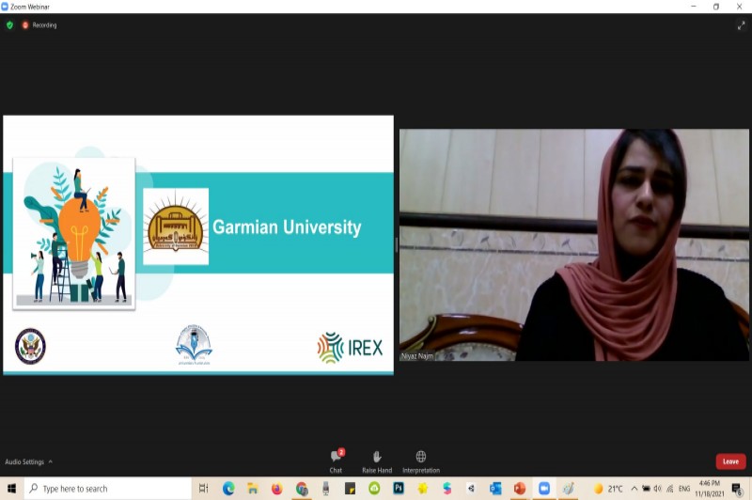752x500 pixels.
Task: Open the Chat panel
Action: 336,457
